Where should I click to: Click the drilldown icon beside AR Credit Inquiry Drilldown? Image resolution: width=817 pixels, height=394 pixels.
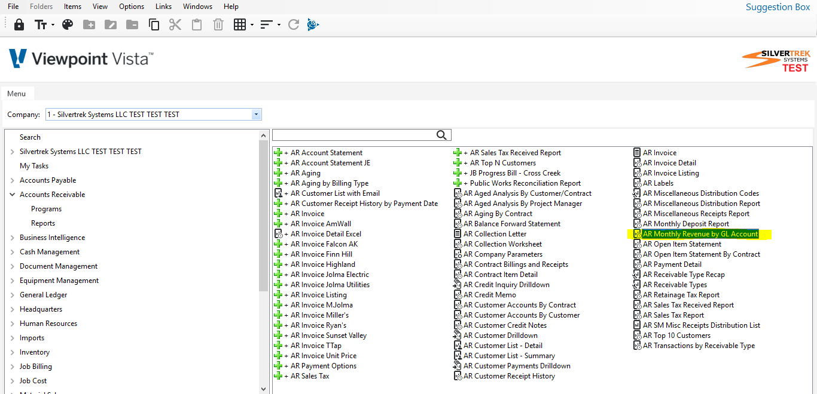(458, 285)
